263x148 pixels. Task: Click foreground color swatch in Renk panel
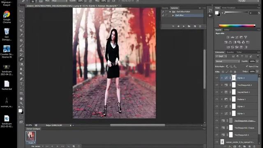tap(217, 13)
